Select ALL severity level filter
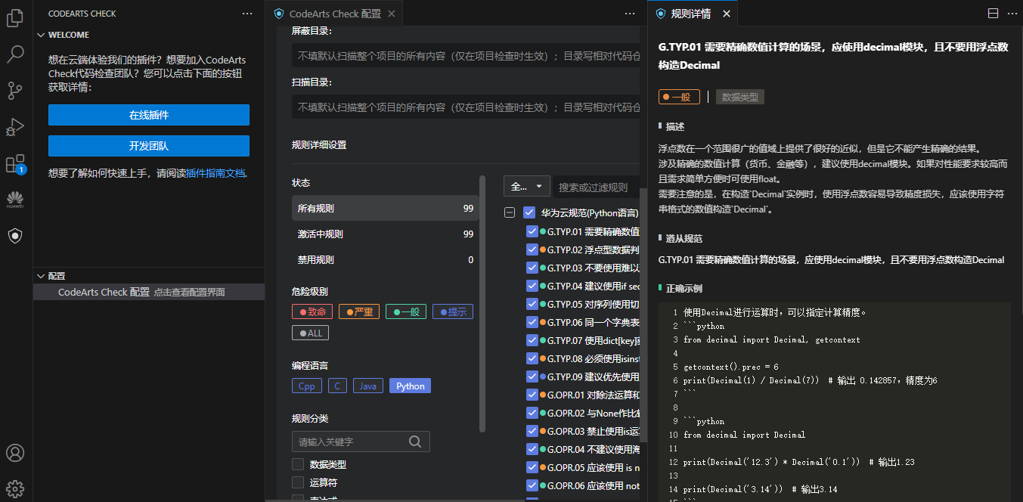This screenshot has width=1023, height=502. [311, 333]
